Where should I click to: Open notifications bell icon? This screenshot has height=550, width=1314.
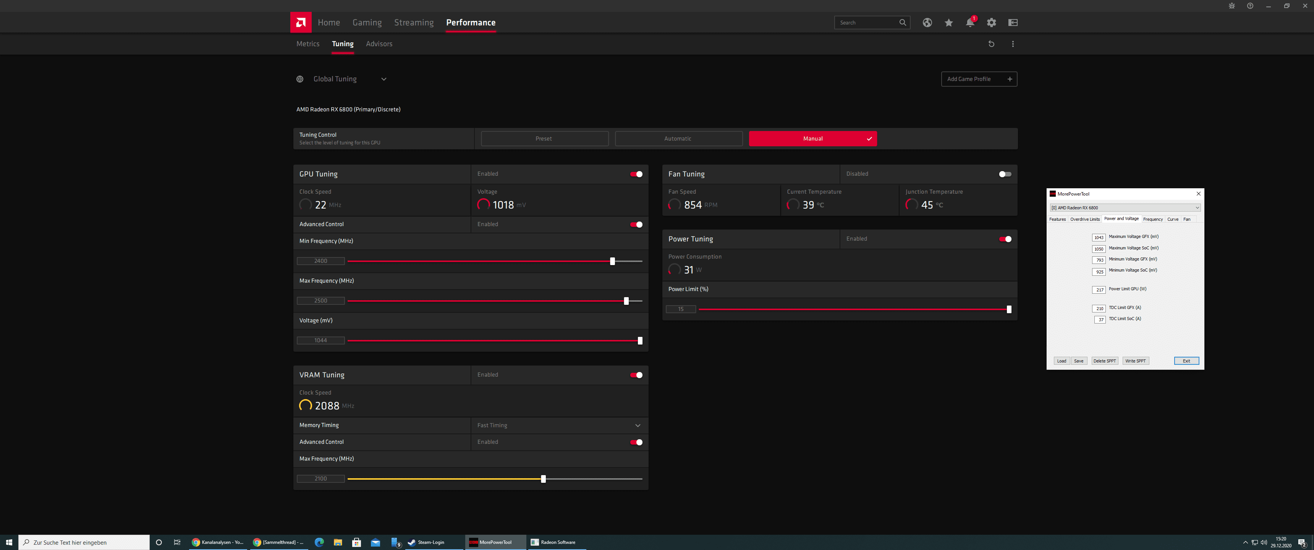(970, 23)
